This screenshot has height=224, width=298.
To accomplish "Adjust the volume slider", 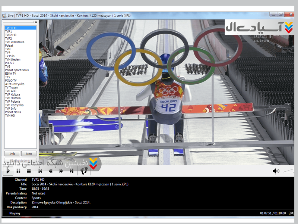I will (289, 171).
